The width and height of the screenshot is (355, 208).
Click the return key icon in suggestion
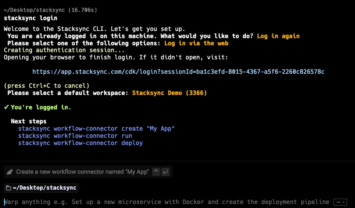[165, 172]
